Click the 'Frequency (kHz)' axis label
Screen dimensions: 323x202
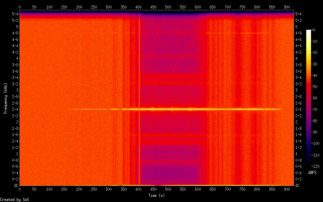pyautogui.click(x=5, y=98)
